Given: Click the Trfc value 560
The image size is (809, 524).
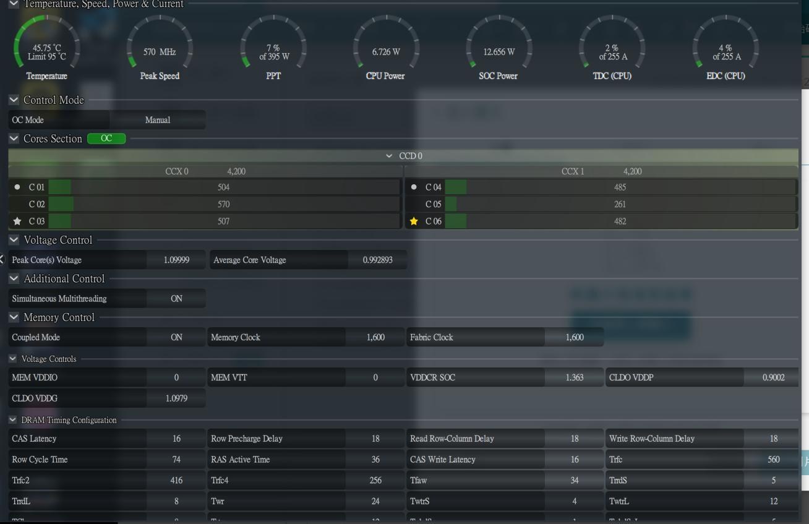Looking at the screenshot, I should tap(773, 460).
